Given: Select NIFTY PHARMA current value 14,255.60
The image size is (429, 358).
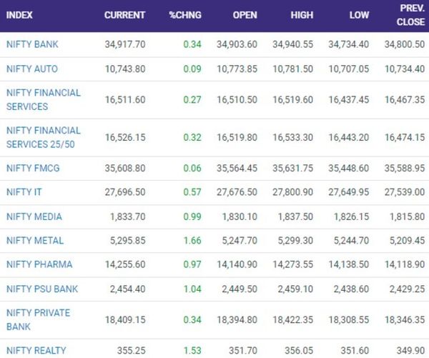Looking at the screenshot, I should click(x=125, y=264).
